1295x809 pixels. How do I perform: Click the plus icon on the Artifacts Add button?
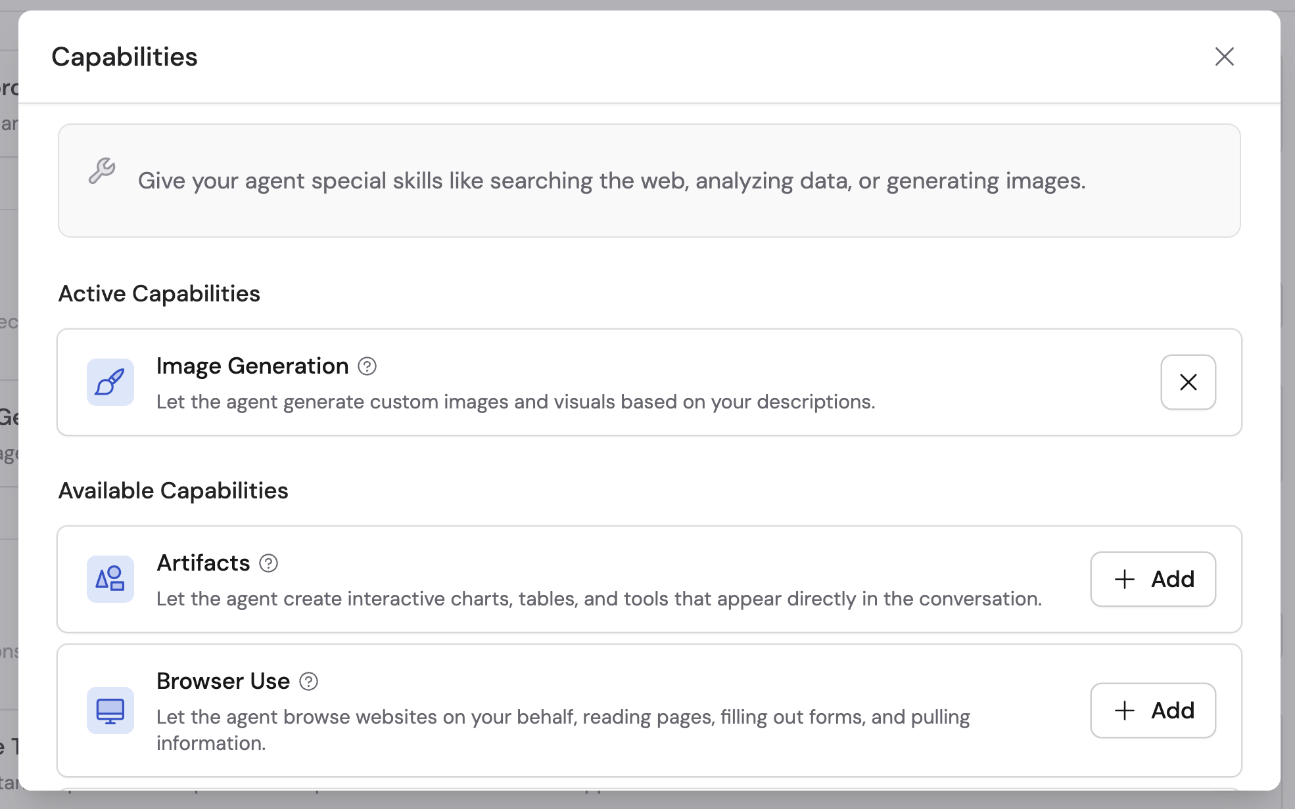(x=1124, y=579)
